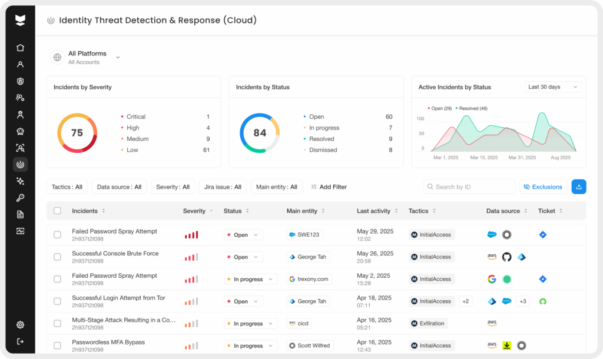The width and height of the screenshot is (603, 359).
Task: Click the settings gear in sidebar
Action: click(x=21, y=325)
